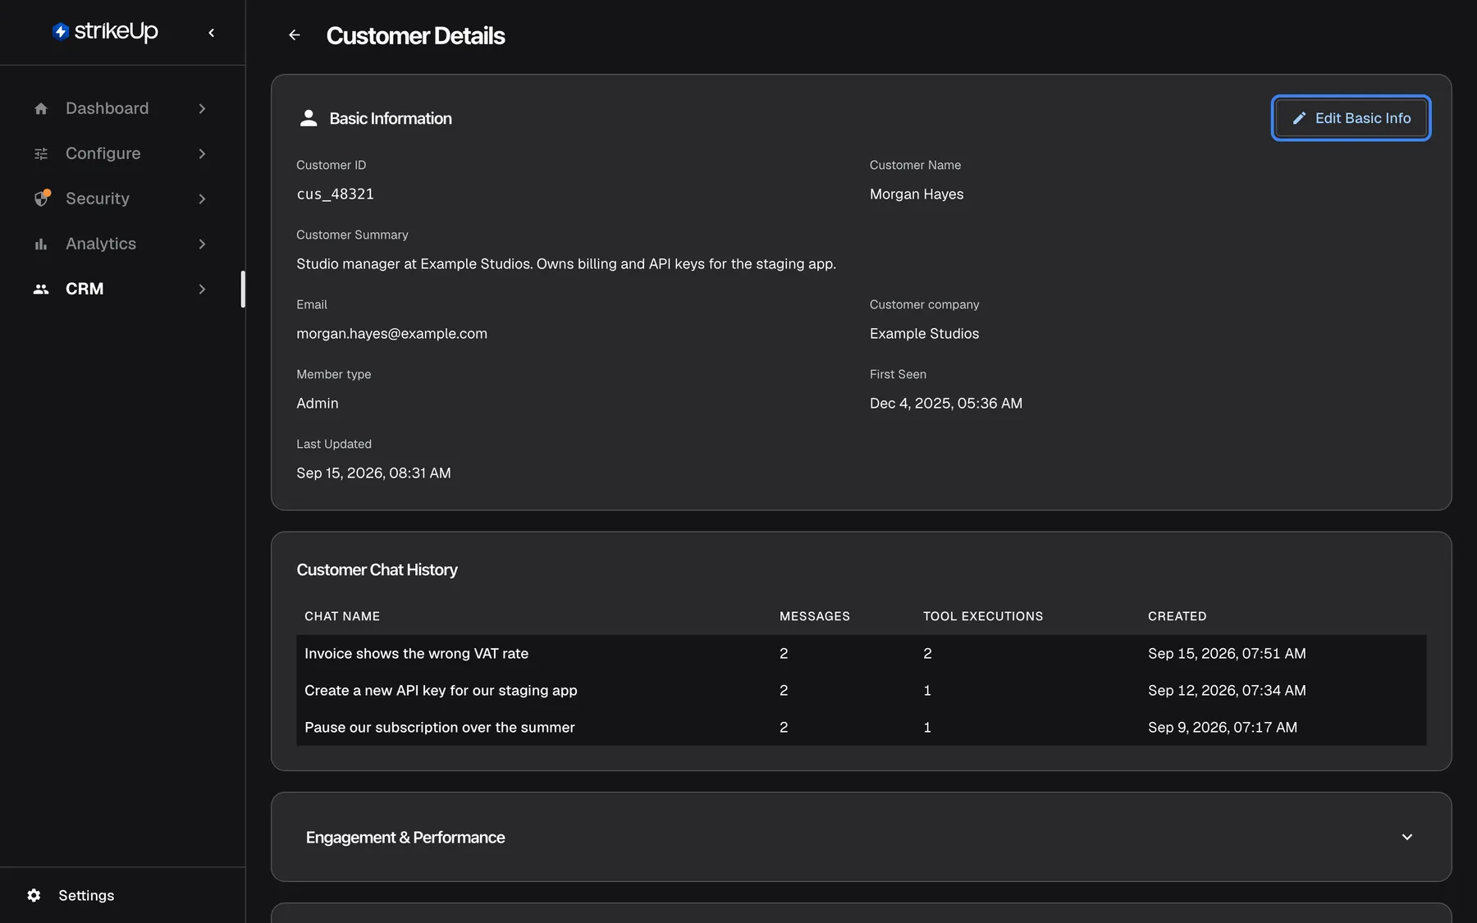Viewport: 1477px width, 923px height.
Task: Click the Analytics bar chart icon
Action: click(x=41, y=244)
